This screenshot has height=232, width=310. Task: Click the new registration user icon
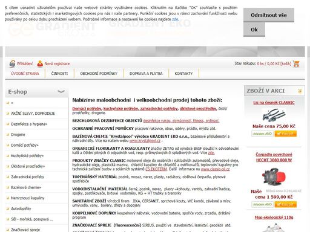40,63
